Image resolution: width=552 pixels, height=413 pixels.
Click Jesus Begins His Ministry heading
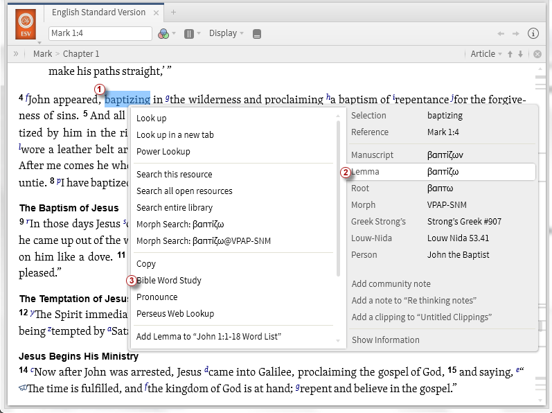coord(79,356)
